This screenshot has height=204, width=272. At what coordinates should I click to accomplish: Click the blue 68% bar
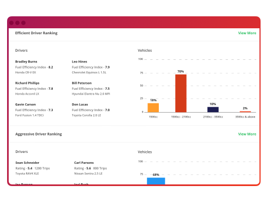(156, 181)
